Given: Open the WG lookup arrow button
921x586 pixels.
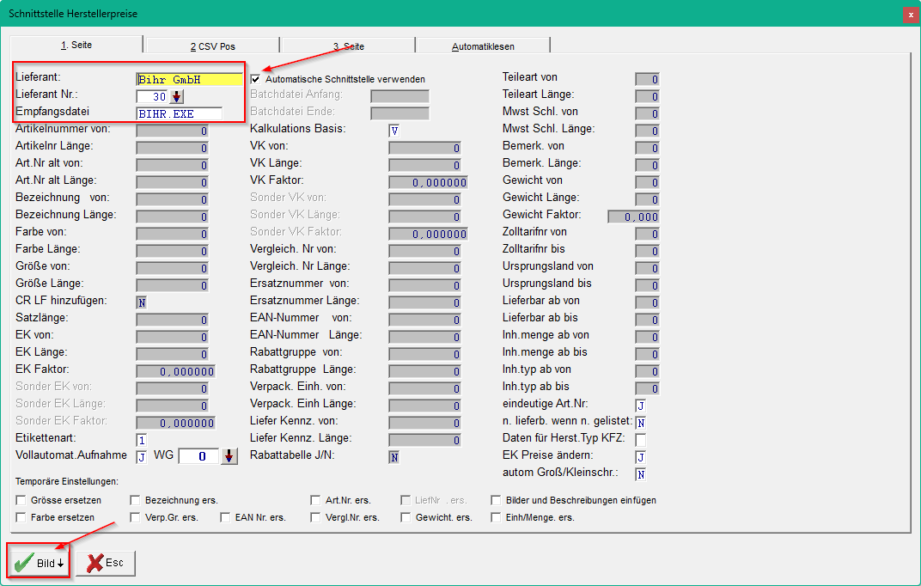Looking at the screenshot, I should coord(229,456).
